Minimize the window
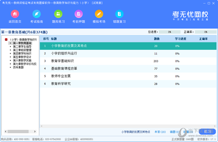 pyautogui.click(x=204, y=3)
